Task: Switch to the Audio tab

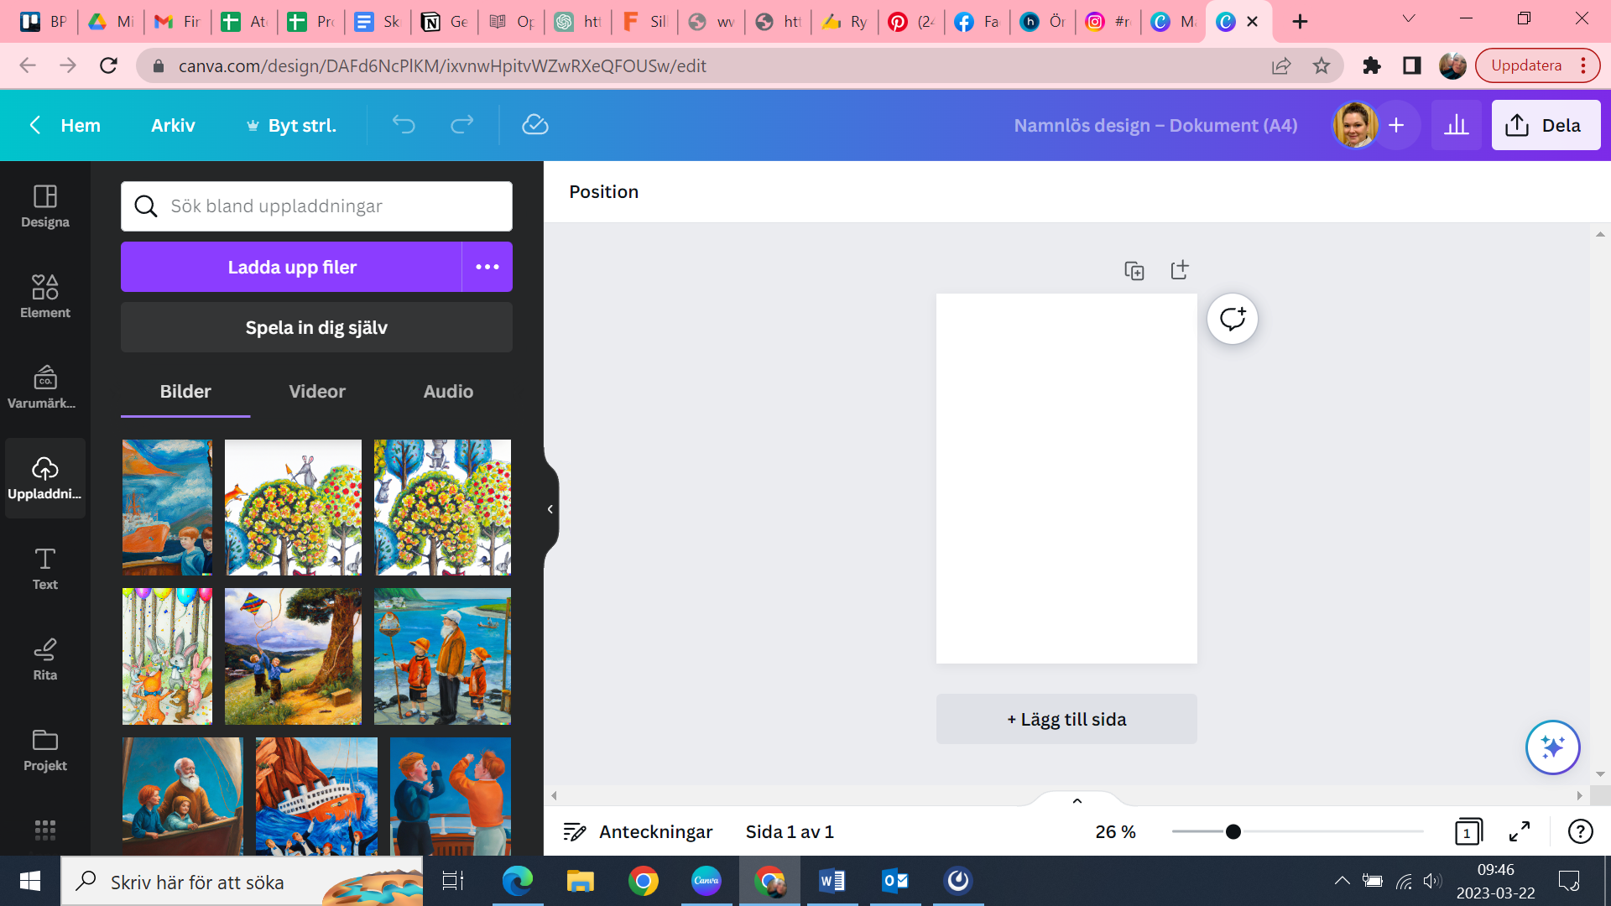Action: [x=448, y=392]
